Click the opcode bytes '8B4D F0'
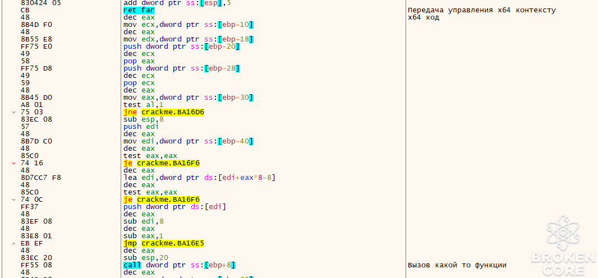This screenshot has width=598, height=278. (36, 25)
